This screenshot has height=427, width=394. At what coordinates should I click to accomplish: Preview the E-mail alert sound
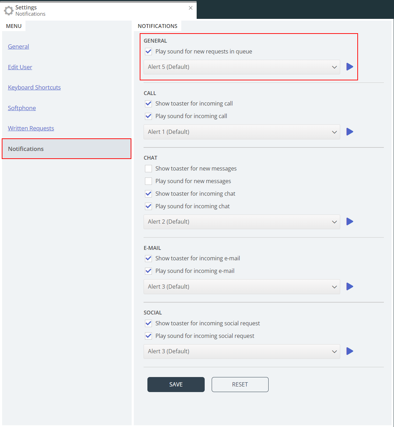click(350, 287)
